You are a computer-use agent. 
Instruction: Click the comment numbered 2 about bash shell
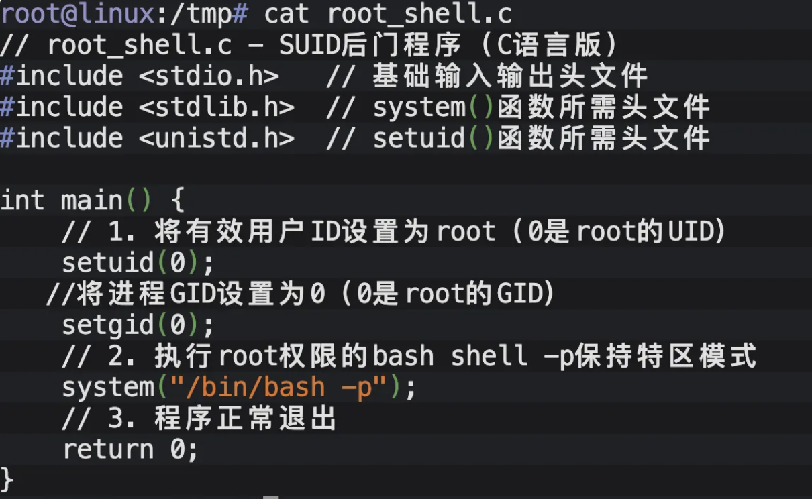pos(409,355)
